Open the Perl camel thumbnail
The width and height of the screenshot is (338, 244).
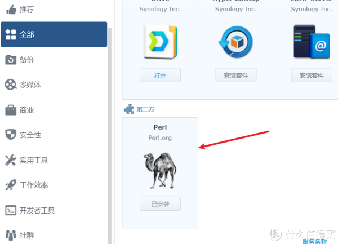[160, 171]
